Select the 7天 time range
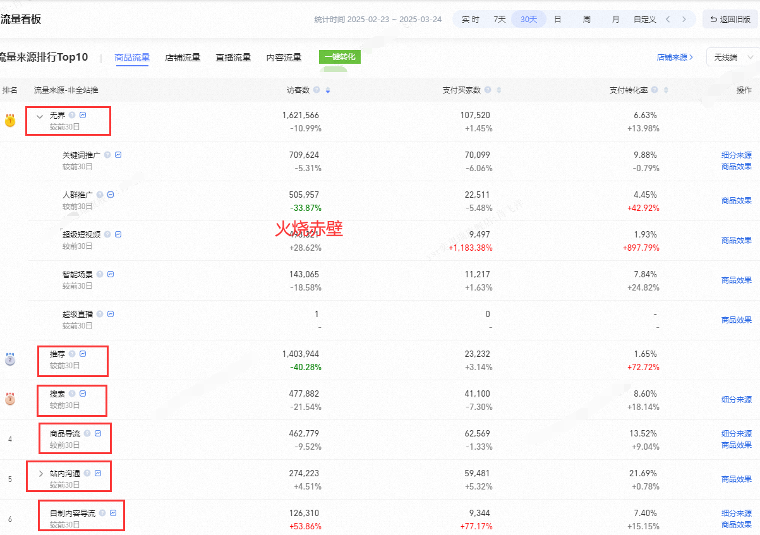 click(500, 20)
